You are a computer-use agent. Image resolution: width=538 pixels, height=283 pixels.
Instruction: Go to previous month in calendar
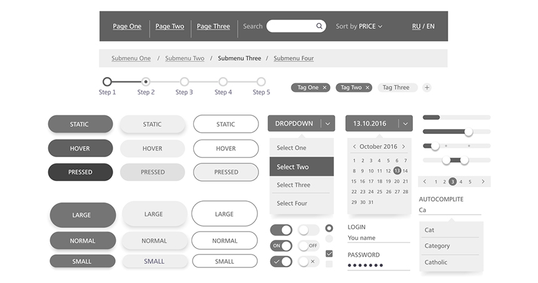click(x=355, y=147)
